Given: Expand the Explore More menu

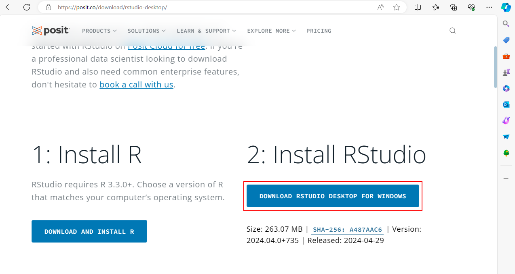Looking at the screenshot, I should coord(272,31).
